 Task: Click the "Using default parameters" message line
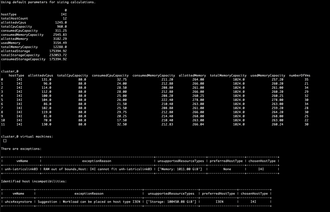(48, 2)
